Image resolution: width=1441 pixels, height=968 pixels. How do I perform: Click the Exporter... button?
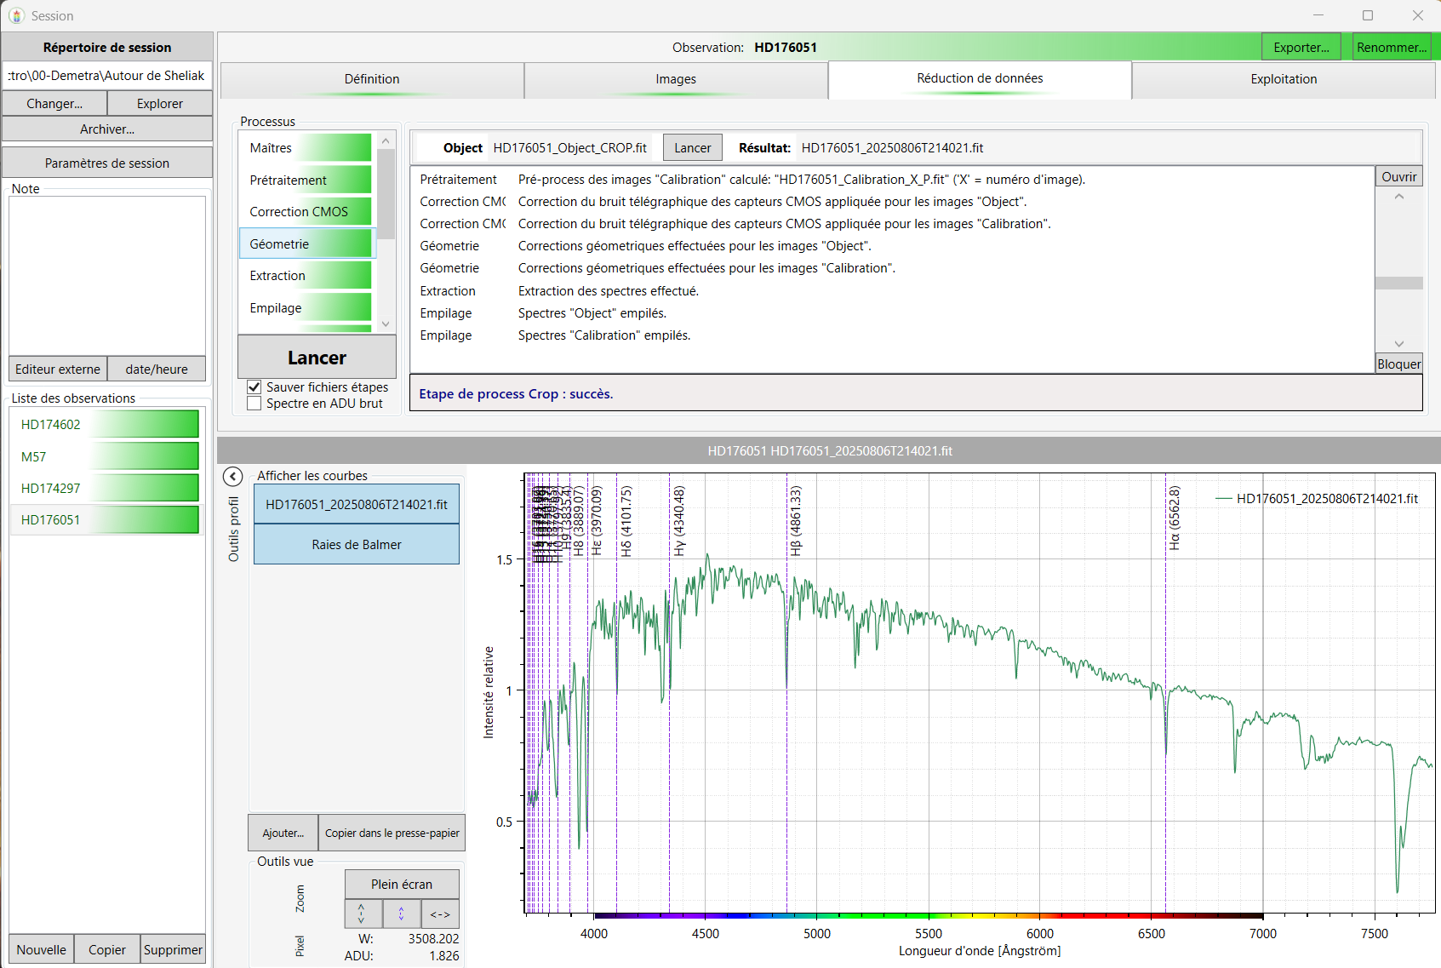[1301, 48]
